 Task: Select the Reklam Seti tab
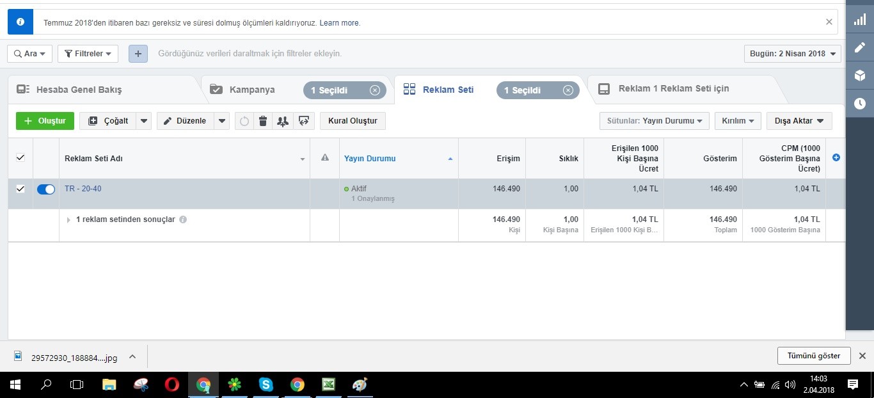[448, 90]
